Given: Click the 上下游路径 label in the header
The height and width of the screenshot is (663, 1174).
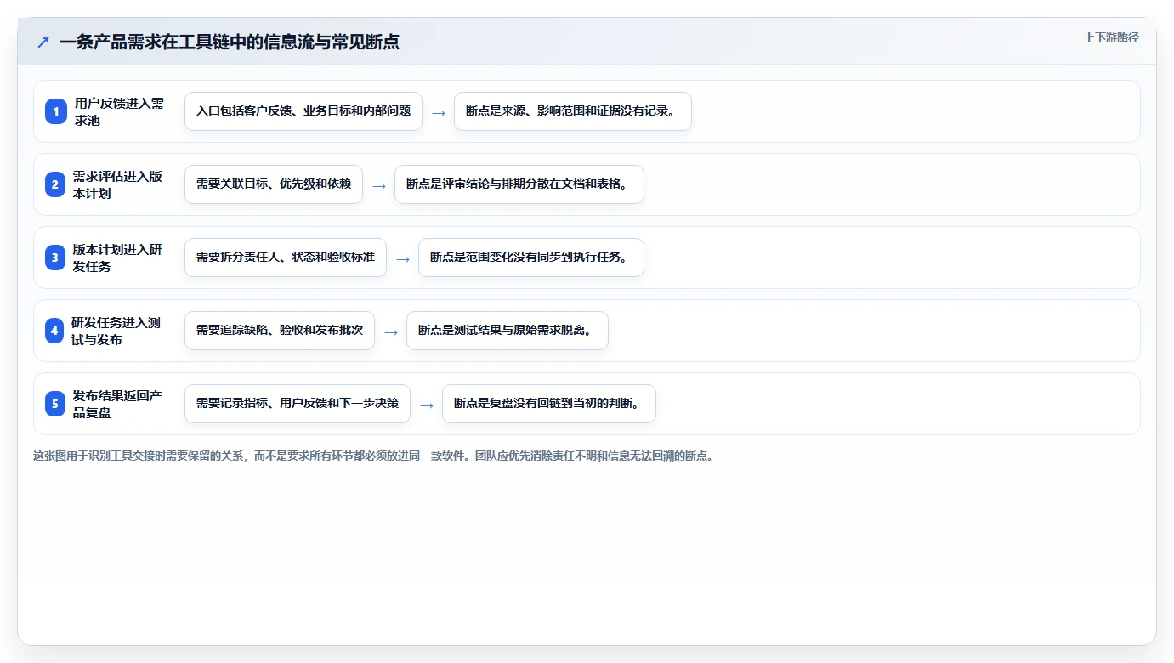Looking at the screenshot, I should coord(1111,37).
